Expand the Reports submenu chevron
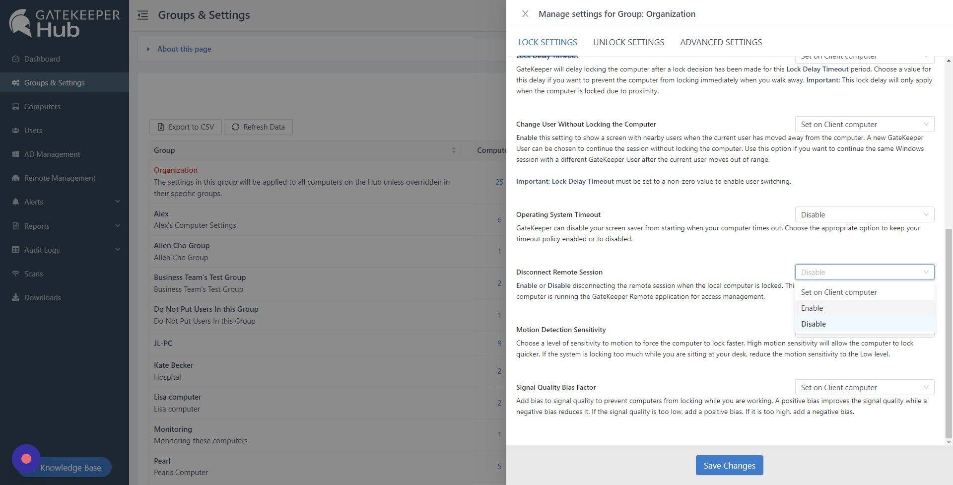This screenshot has width=953, height=485. tap(118, 226)
